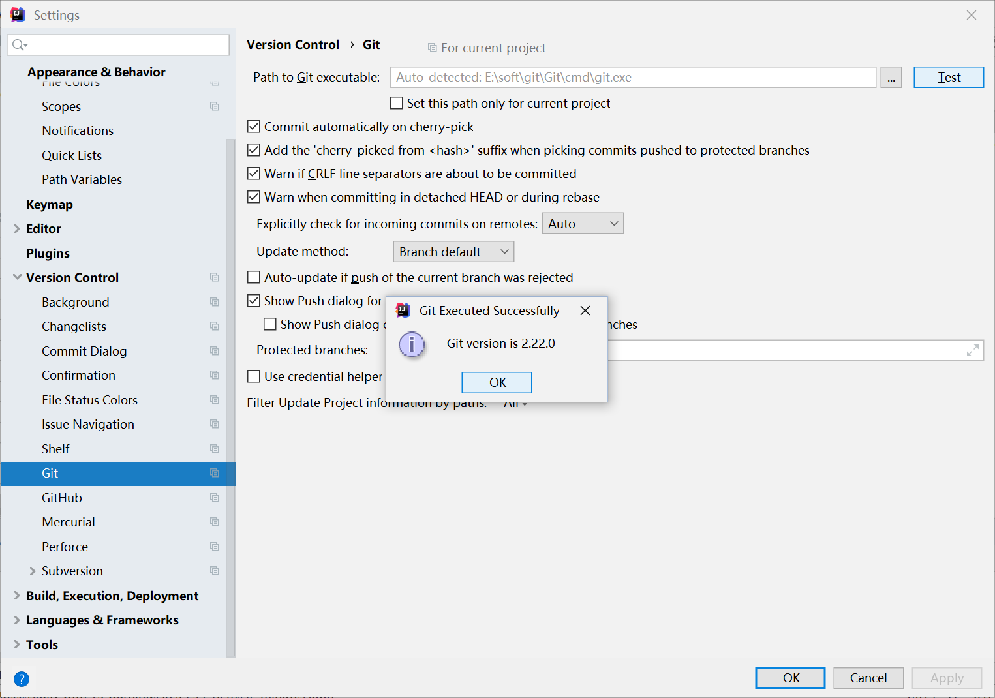The width and height of the screenshot is (995, 698).
Task: Toggle the cherry-picked from hash suffix option
Action: click(x=254, y=150)
